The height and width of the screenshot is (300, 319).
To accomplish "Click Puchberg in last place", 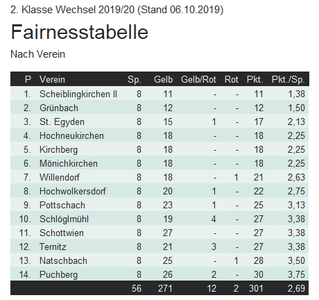I will (58, 275).
